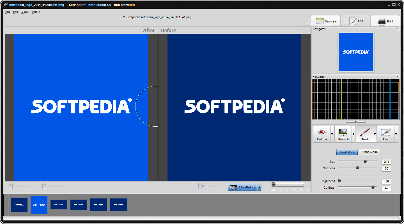Collapse the Histogram panel
This screenshot has height=224, width=404.
398,77
